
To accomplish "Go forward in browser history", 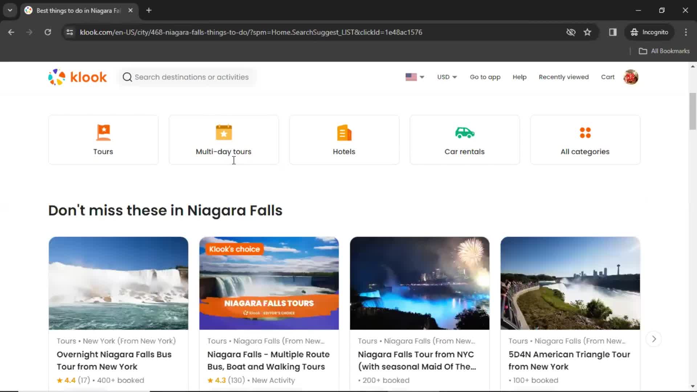I will (x=29, y=32).
